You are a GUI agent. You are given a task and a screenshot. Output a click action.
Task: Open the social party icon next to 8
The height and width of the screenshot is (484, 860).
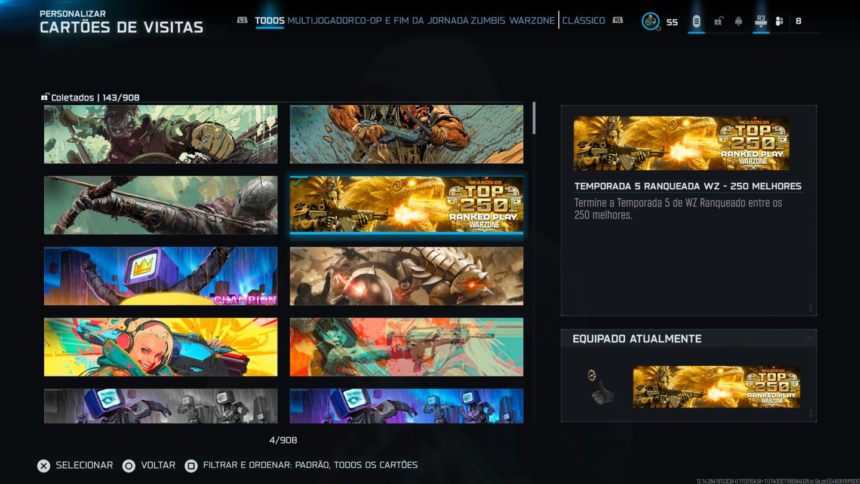pyautogui.click(x=779, y=22)
